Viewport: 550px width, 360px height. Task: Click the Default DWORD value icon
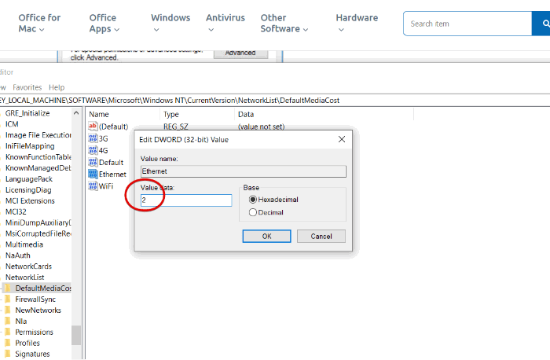[x=93, y=163]
